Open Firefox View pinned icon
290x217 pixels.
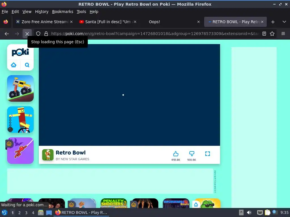tap(6, 22)
